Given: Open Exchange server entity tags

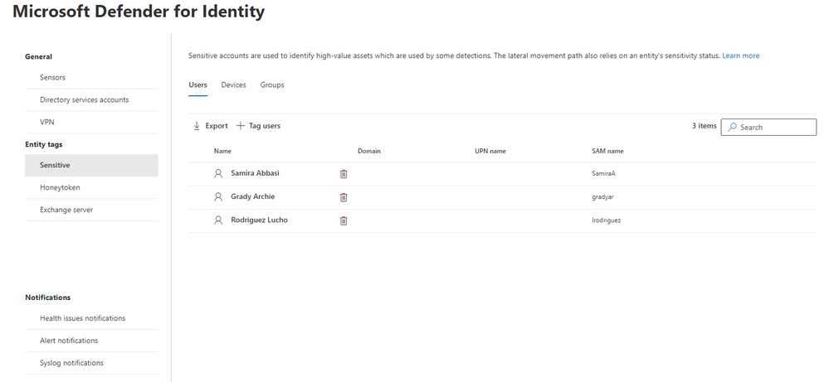Looking at the screenshot, I should (66, 210).
